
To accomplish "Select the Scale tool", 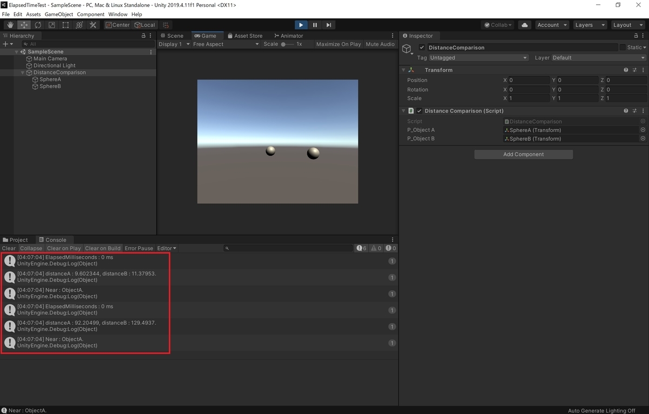I will pos(52,25).
